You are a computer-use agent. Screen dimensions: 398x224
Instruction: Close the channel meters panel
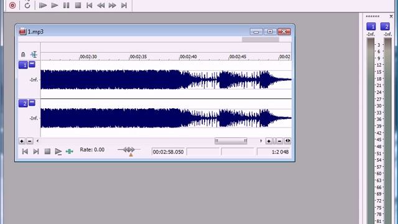tap(391, 16)
